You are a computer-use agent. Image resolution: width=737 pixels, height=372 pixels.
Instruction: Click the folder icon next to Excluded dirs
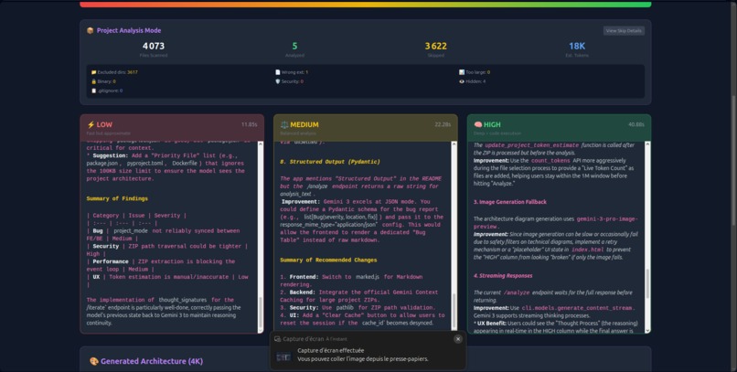(x=93, y=72)
